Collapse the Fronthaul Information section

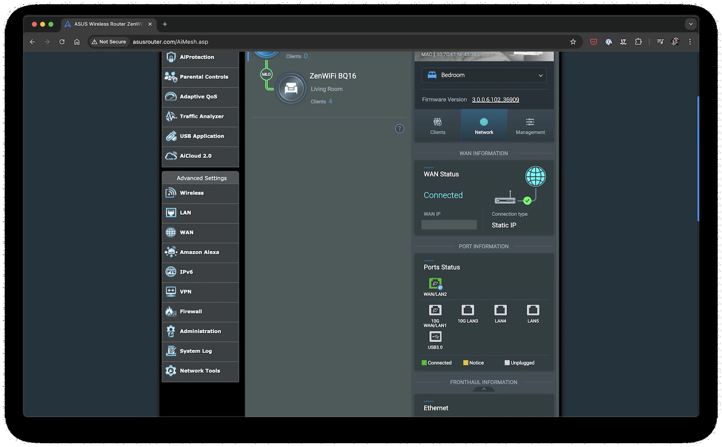[x=484, y=389]
